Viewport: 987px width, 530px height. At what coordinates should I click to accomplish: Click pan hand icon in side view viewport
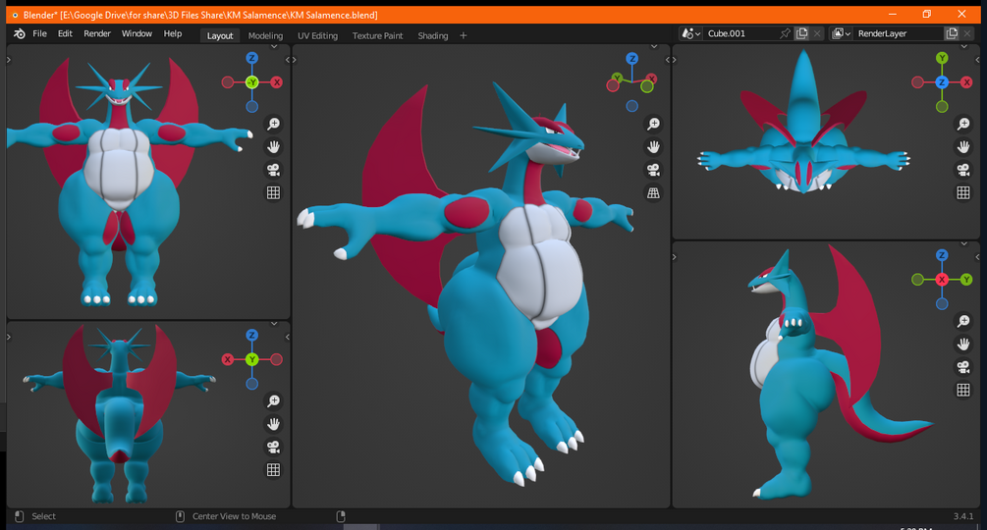963,344
